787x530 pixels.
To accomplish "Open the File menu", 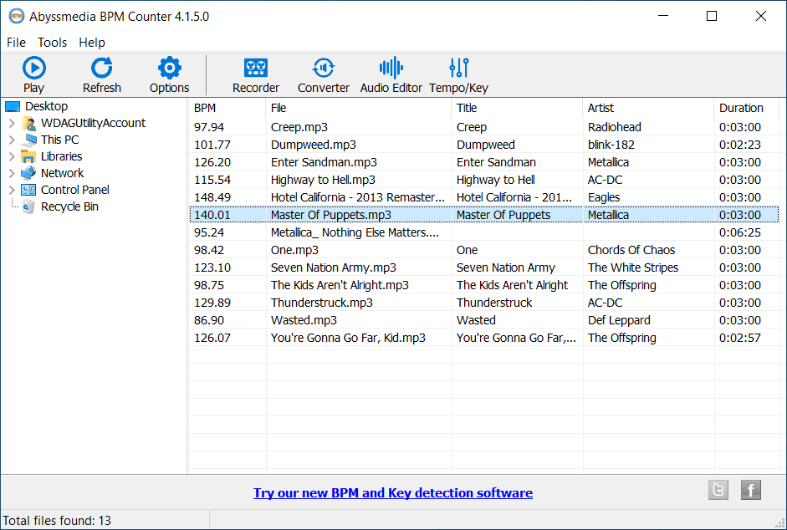I will click(16, 43).
